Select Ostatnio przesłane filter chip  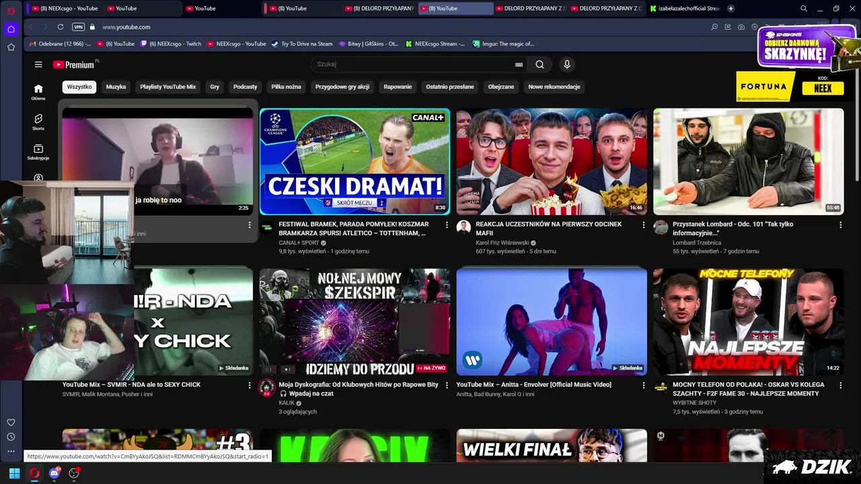point(450,87)
